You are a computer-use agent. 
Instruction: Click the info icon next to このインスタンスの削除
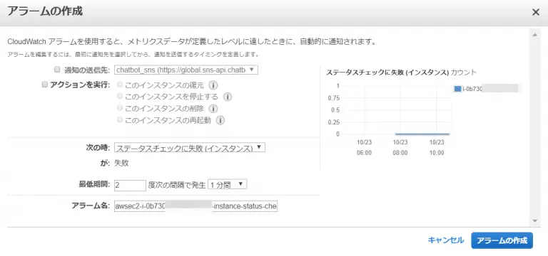click(213, 109)
